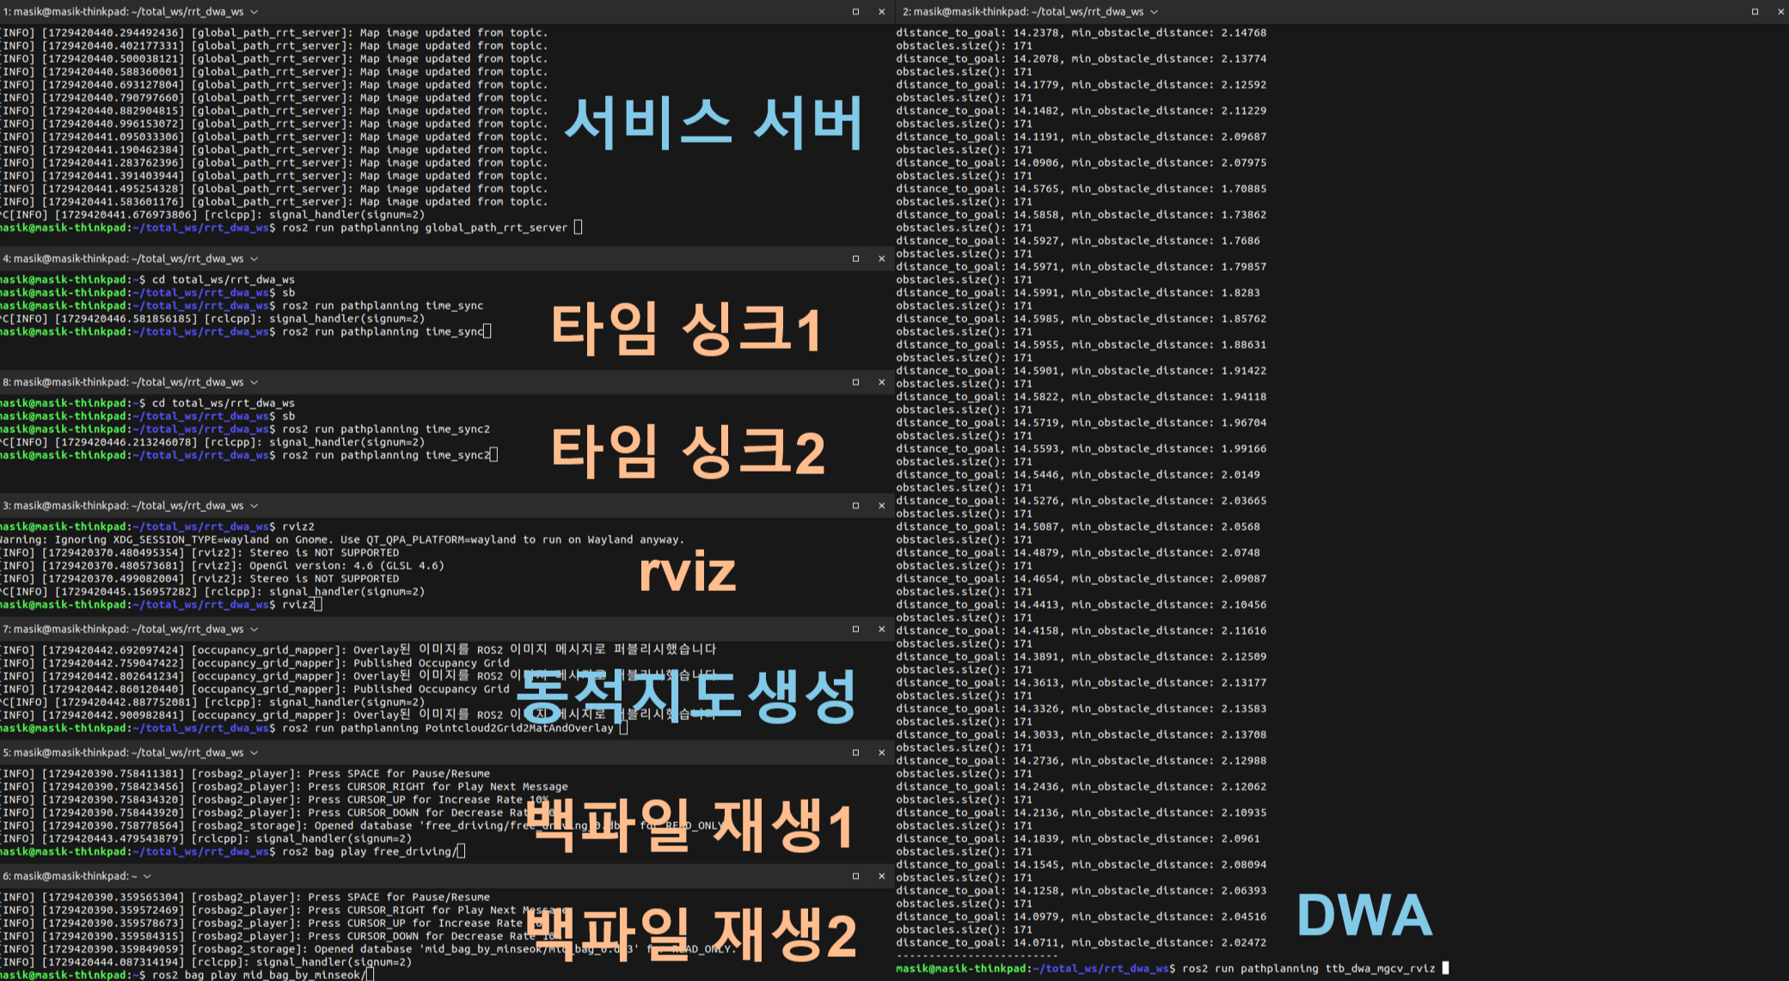Image resolution: width=1789 pixels, height=981 pixels.
Task: Close terminal 3 rviz2 pane
Action: point(881,506)
